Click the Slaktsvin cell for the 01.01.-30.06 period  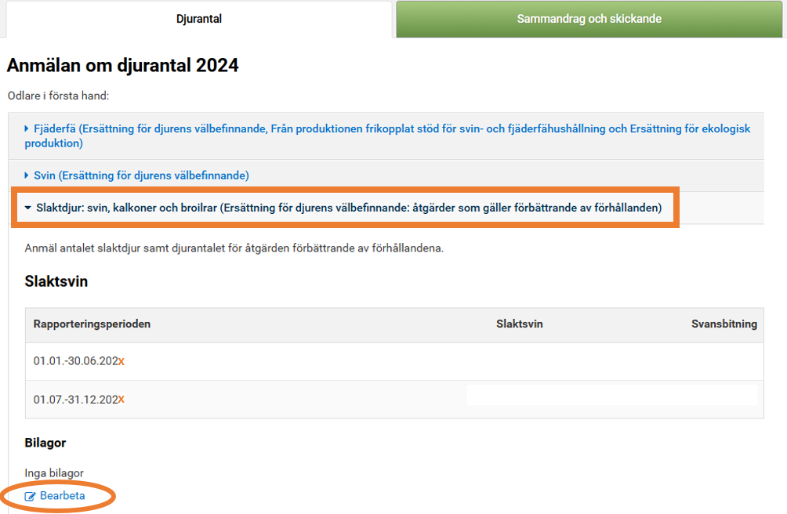click(x=519, y=361)
